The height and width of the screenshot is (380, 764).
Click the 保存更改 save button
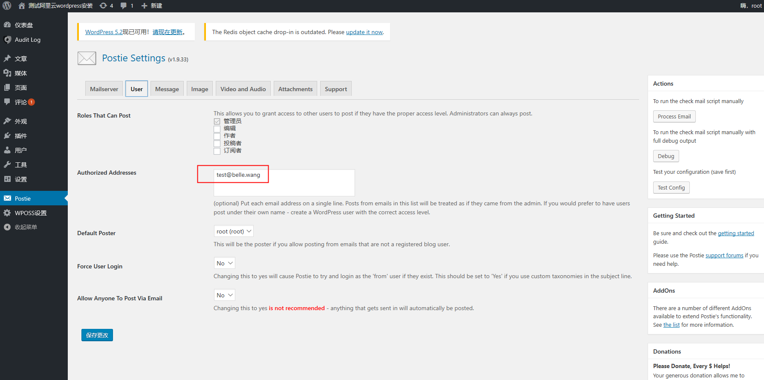click(97, 335)
